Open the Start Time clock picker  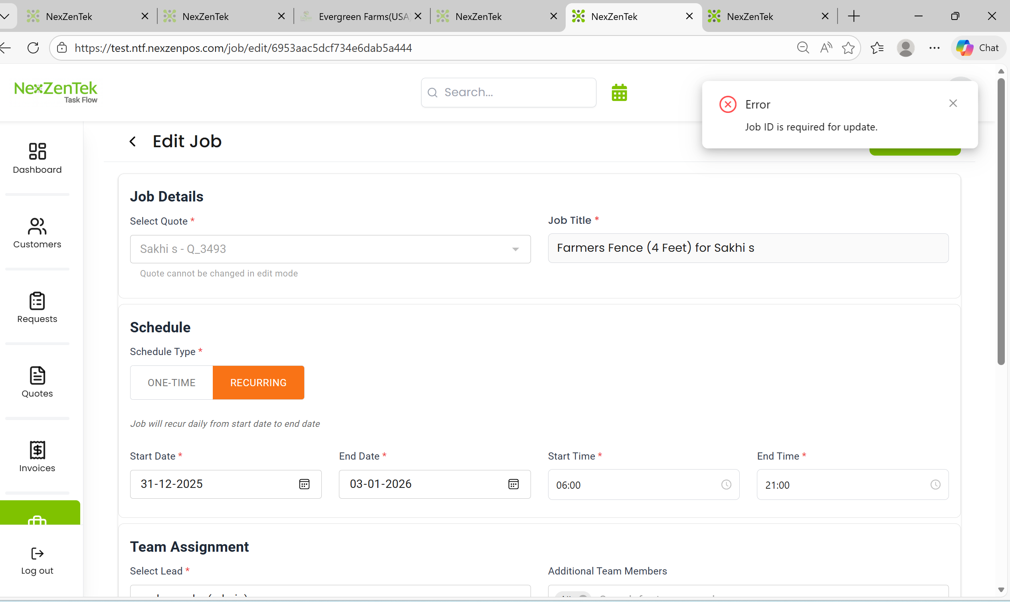(726, 484)
